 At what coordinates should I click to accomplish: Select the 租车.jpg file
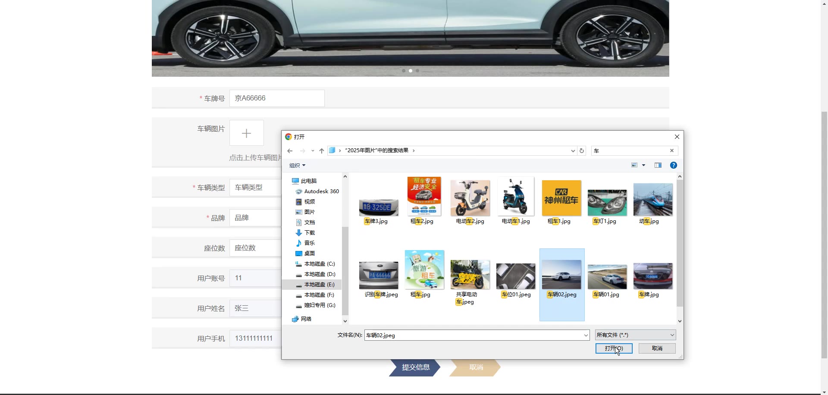point(424,274)
